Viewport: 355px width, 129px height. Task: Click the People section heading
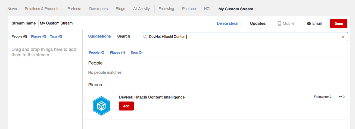pyautogui.click(x=95, y=63)
